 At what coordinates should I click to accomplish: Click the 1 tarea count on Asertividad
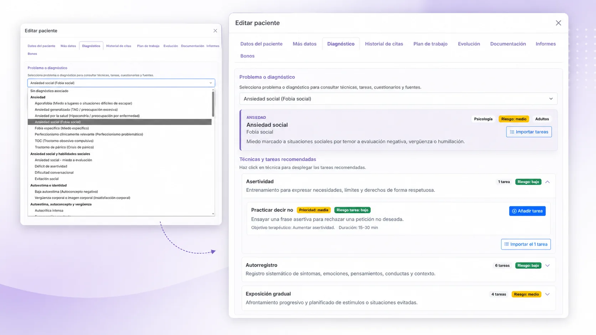point(504,182)
